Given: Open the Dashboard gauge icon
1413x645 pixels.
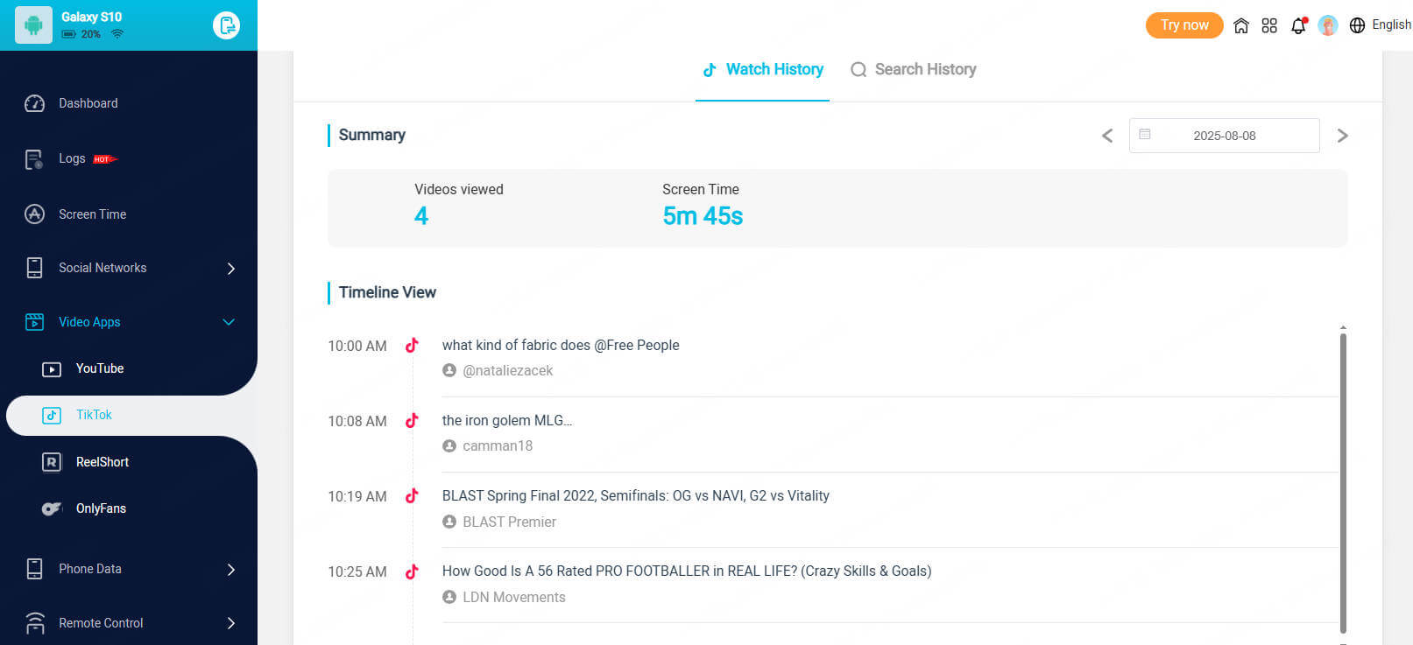Looking at the screenshot, I should pyautogui.click(x=34, y=103).
